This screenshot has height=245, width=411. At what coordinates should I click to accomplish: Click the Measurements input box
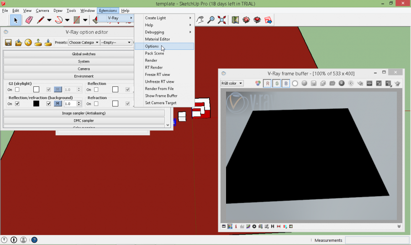tap(377, 240)
